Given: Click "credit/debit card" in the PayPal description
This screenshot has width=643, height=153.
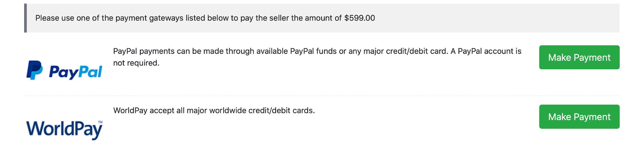Looking at the screenshot, I should 416,51.
